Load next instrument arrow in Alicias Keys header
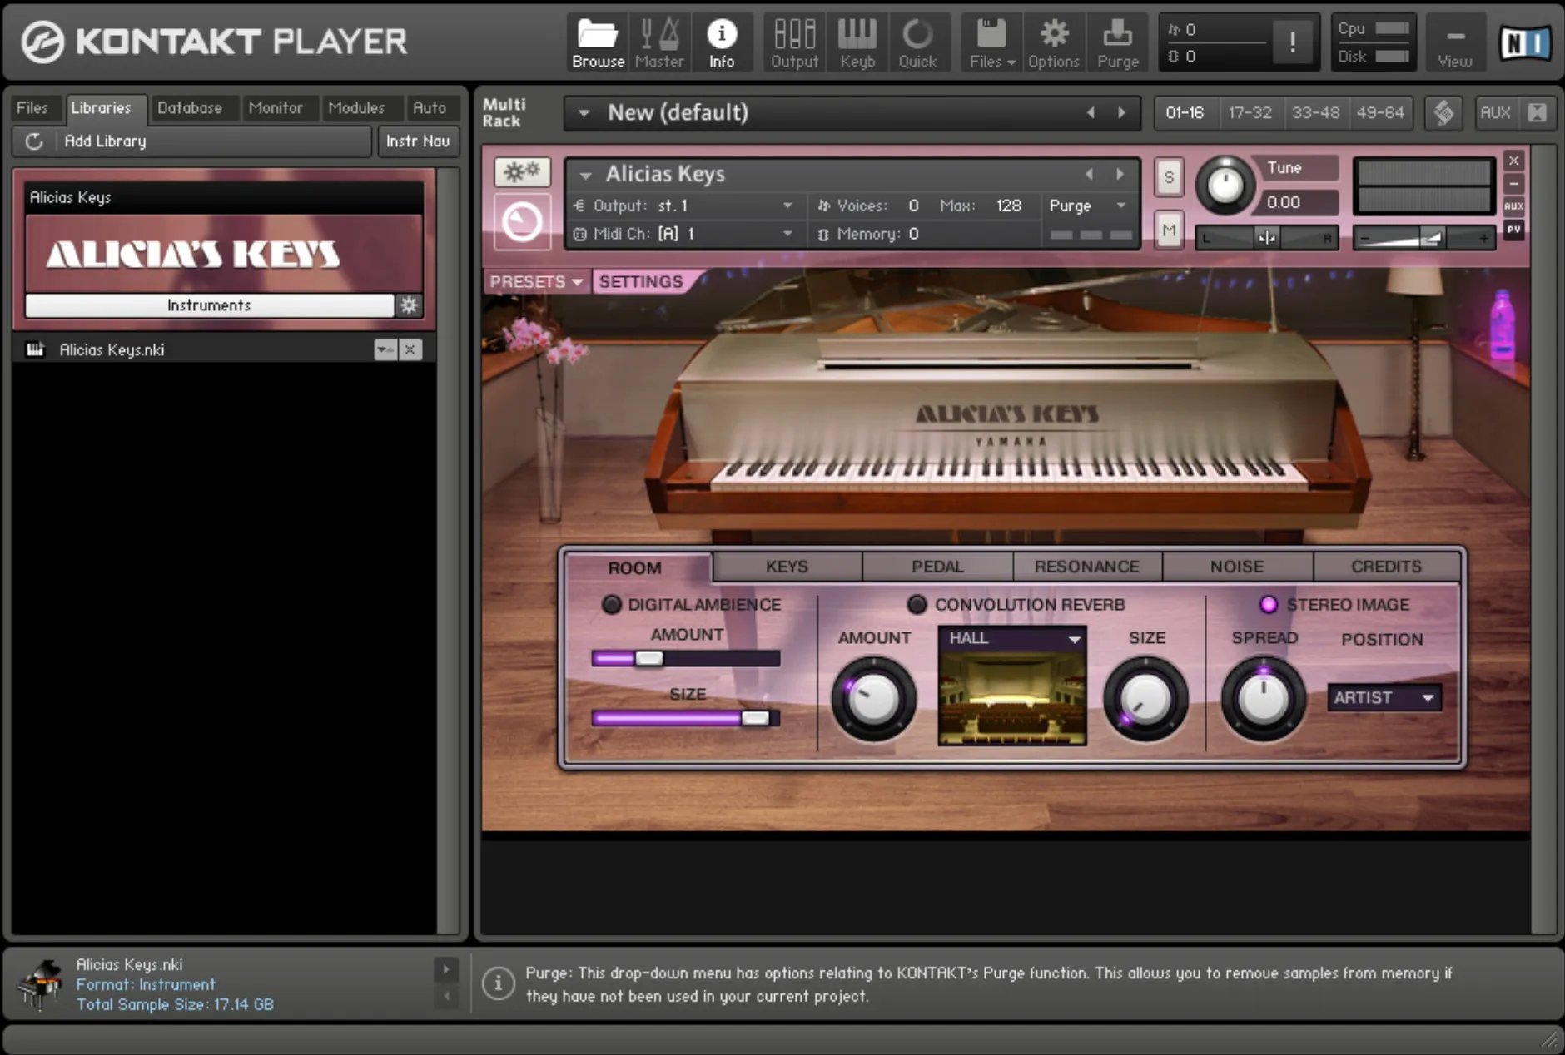 click(x=1120, y=174)
